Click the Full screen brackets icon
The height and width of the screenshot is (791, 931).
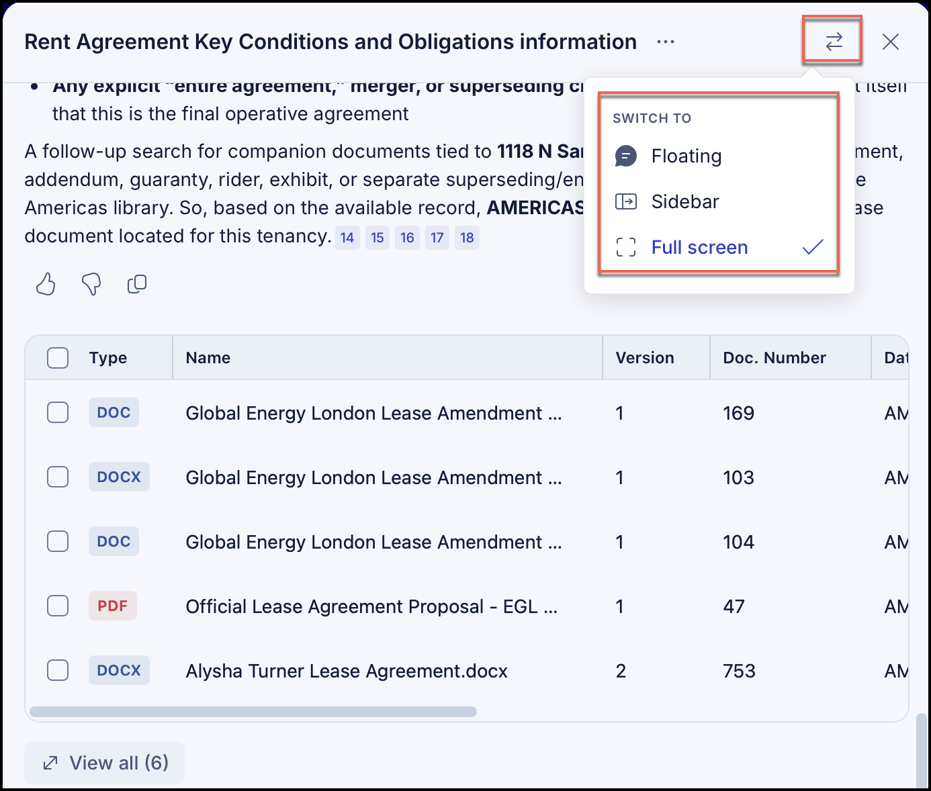click(x=625, y=247)
